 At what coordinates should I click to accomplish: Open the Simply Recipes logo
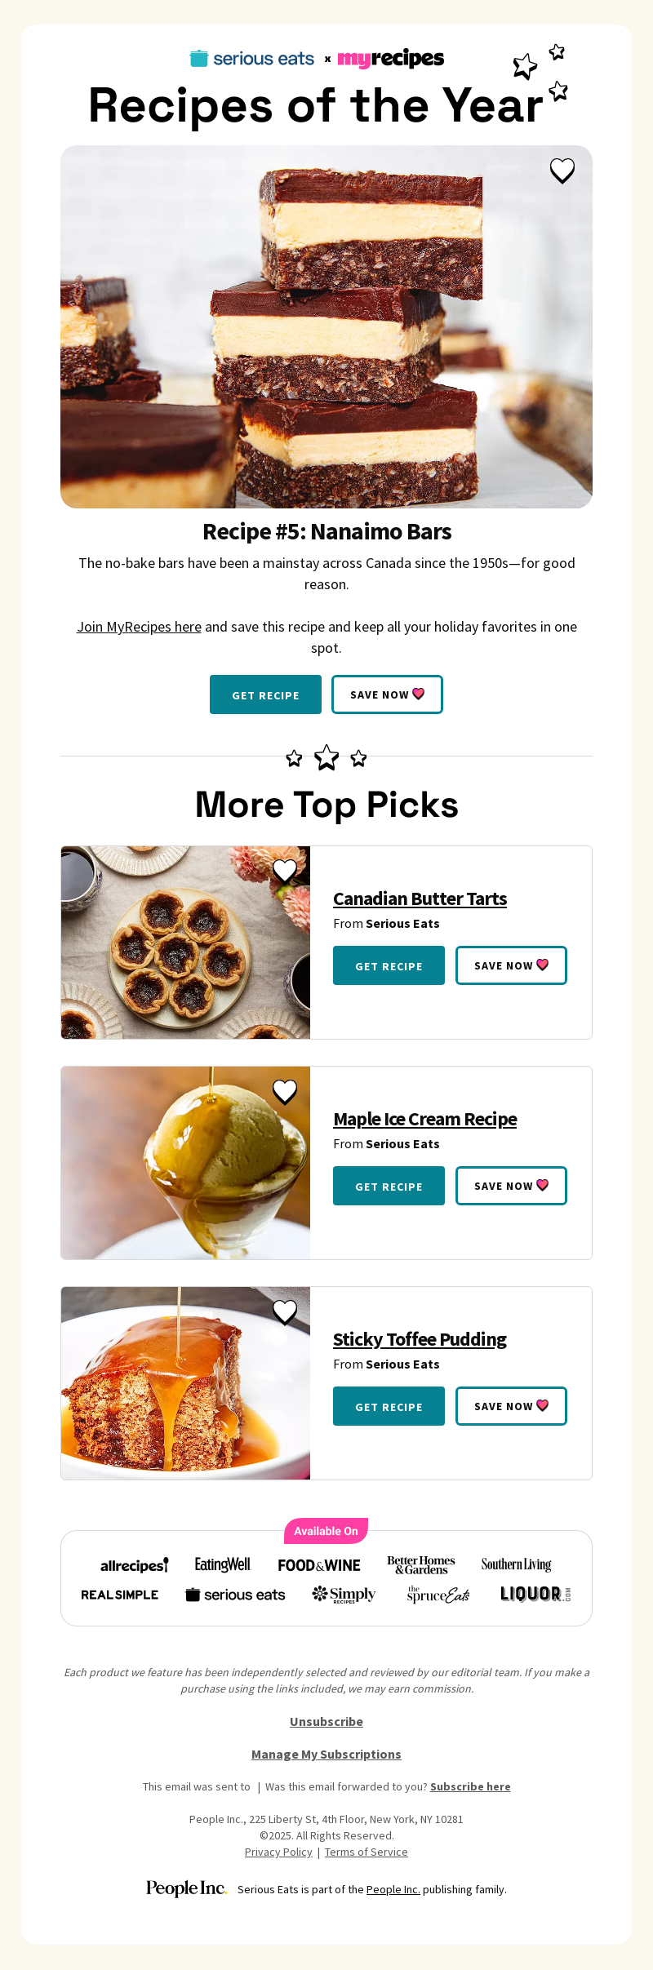point(344,1595)
